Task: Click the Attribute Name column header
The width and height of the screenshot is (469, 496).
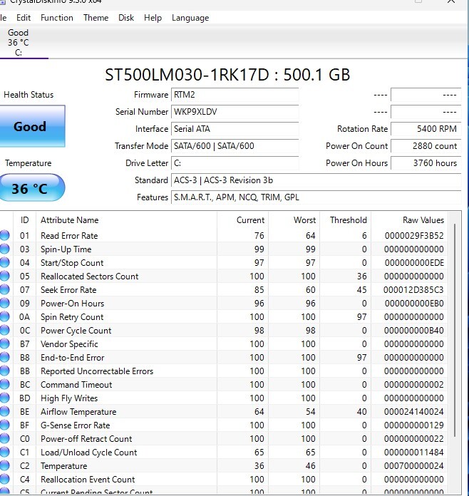Action: pyautogui.click(x=70, y=220)
